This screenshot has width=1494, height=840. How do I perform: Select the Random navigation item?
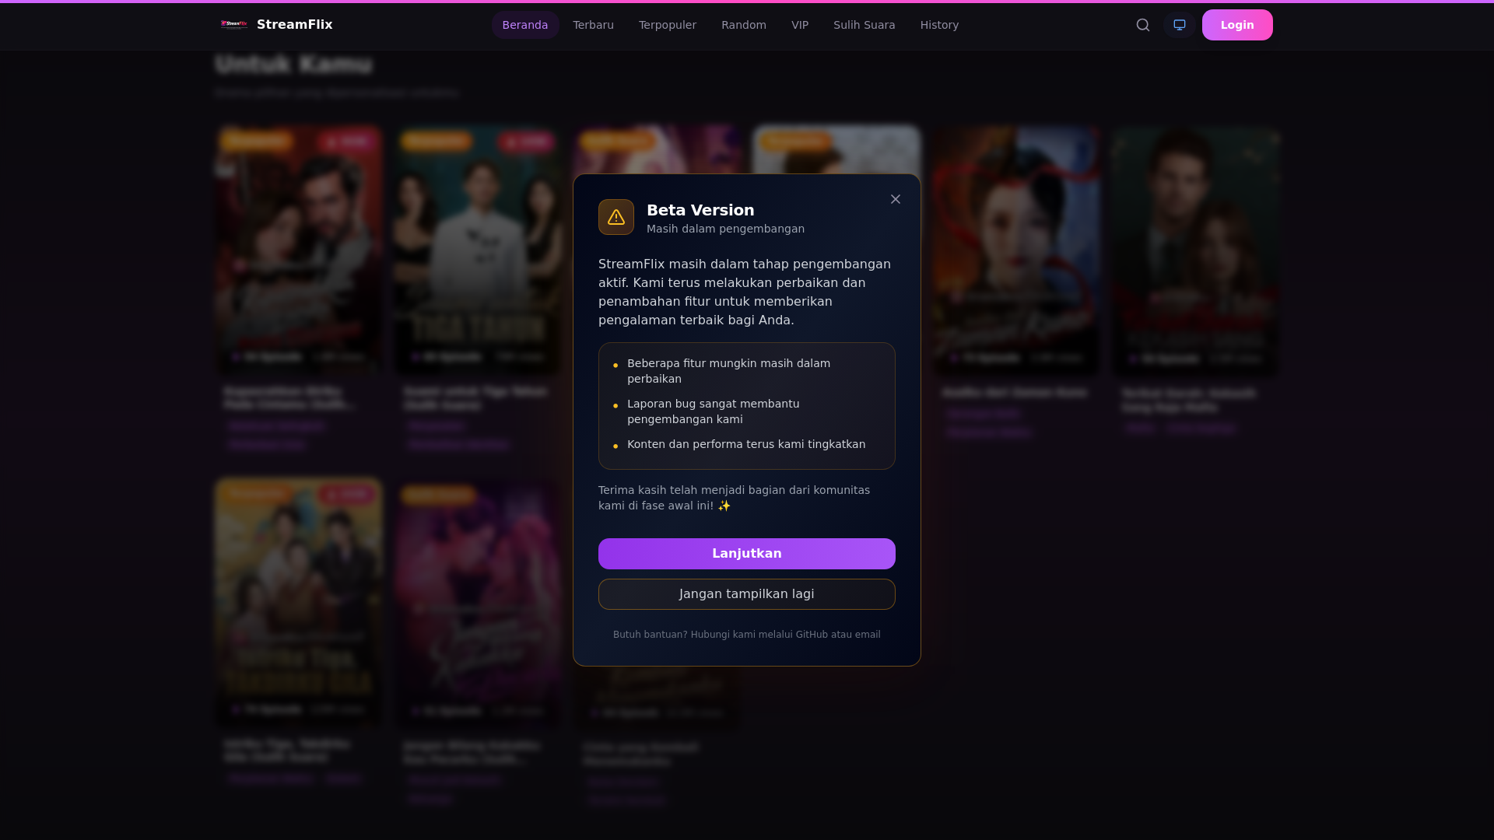coord(744,25)
